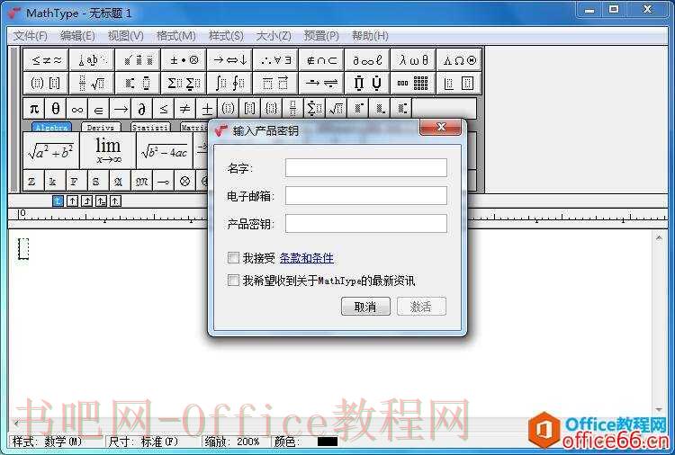The image size is (675, 455).
Task: Insert the √(b²−4ac) expression
Action: (164, 150)
